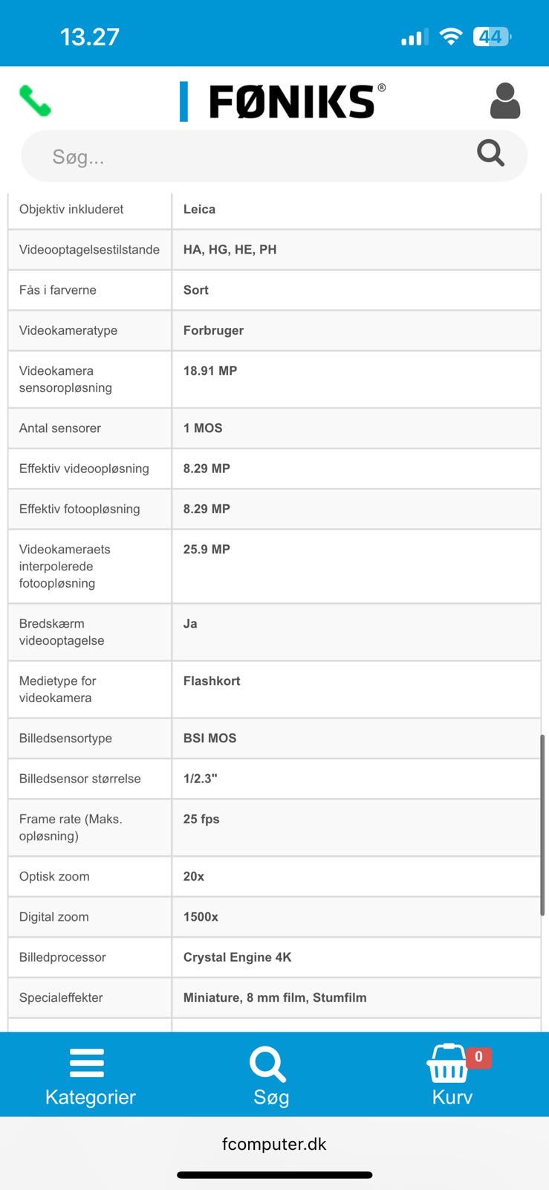Tap the fcomputer.dk address bar
The image size is (549, 1190).
pyautogui.click(x=274, y=1144)
